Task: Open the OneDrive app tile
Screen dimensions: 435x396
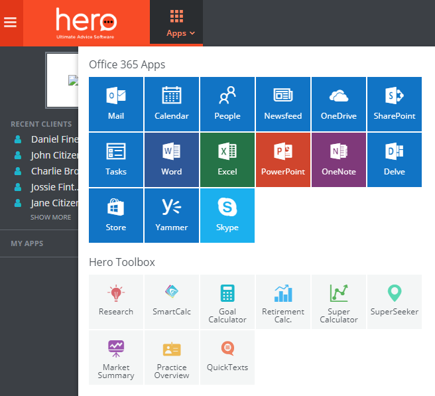Action: tap(339, 104)
